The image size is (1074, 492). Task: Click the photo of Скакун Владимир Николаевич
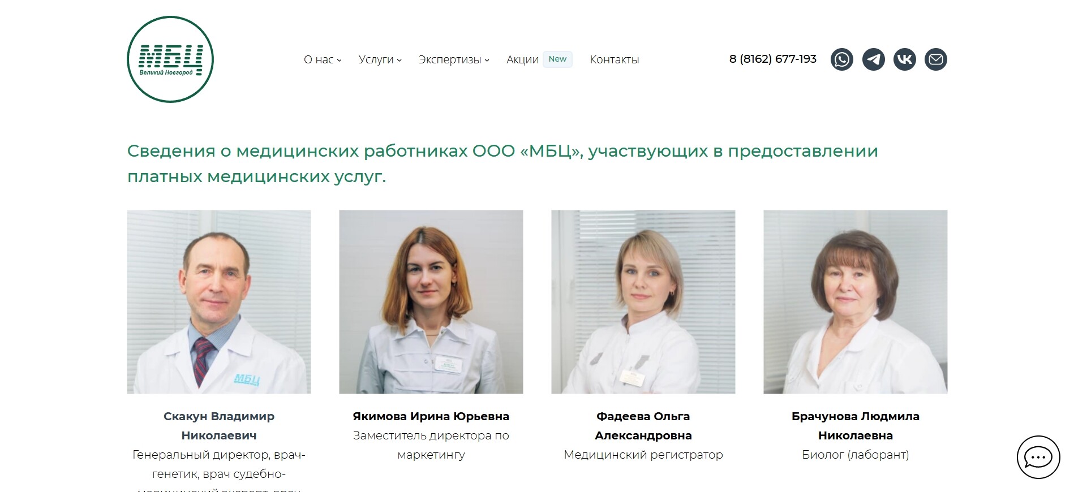click(x=219, y=302)
